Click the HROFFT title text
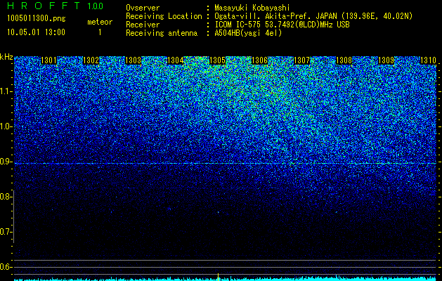 [x=43, y=6]
